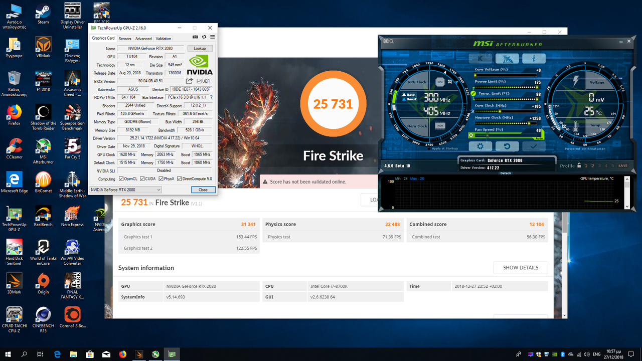Open File Explorer from taskbar

click(74, 354)
